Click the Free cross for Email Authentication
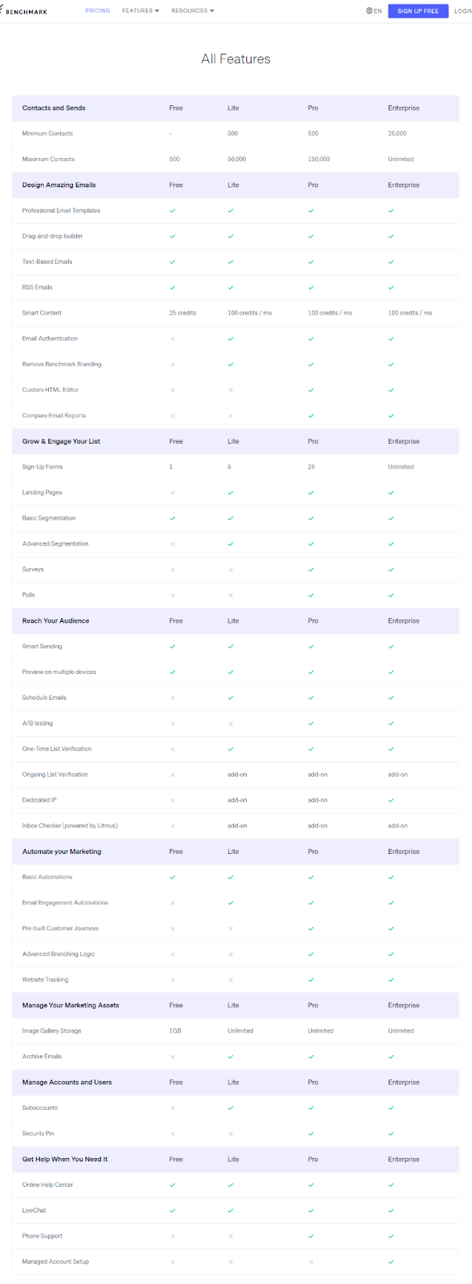 (x=172, y=339)
